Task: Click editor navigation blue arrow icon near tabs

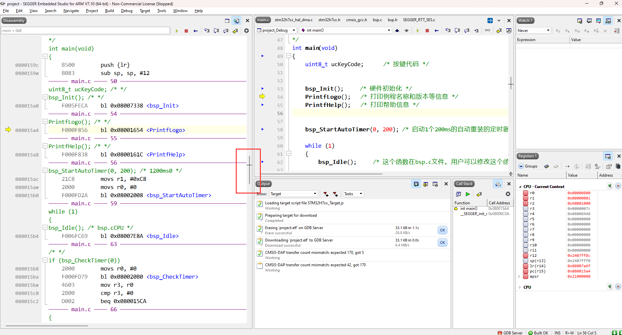Action: (490, 21)
